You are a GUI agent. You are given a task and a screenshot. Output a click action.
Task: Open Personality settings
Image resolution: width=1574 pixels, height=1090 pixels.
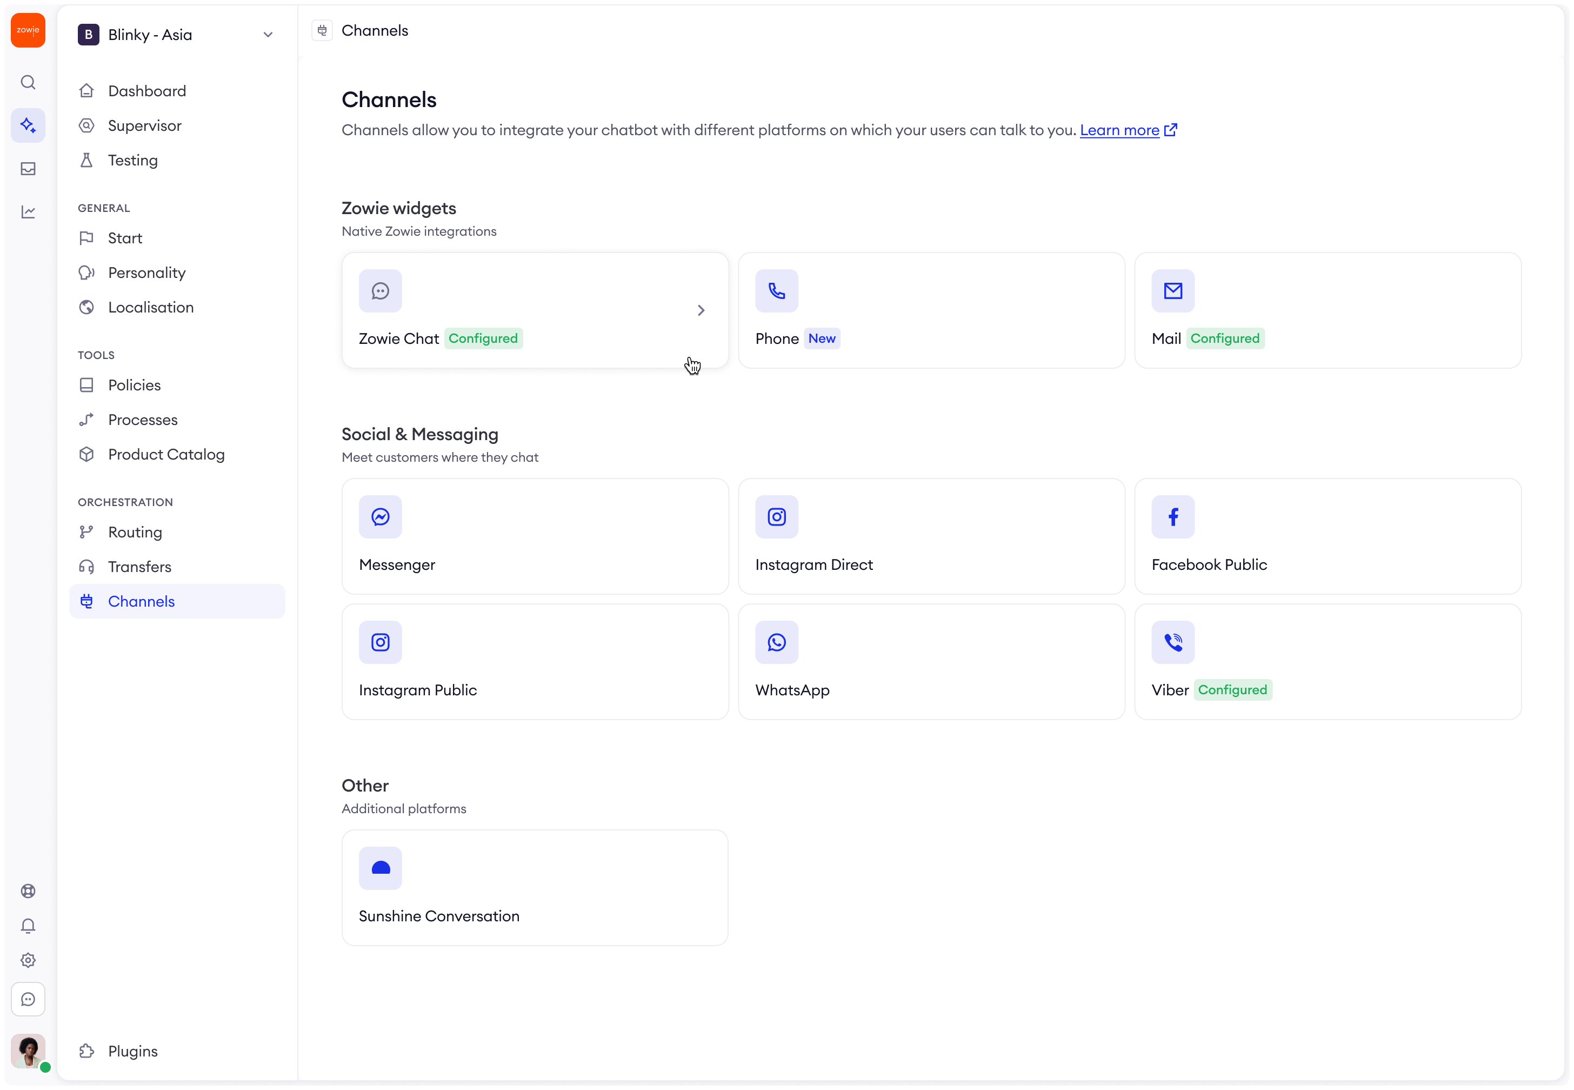tap(177, 273)
